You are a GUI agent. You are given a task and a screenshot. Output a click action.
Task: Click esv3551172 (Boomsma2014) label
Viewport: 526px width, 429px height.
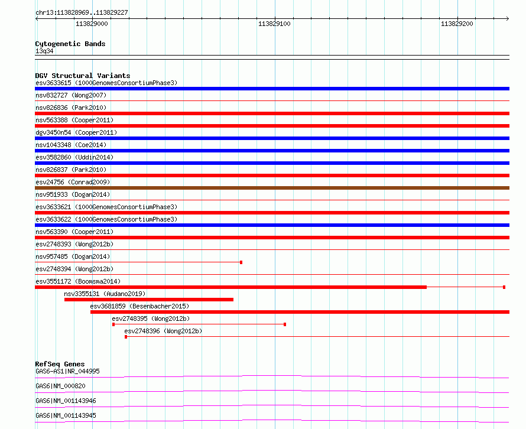[78, 281]
